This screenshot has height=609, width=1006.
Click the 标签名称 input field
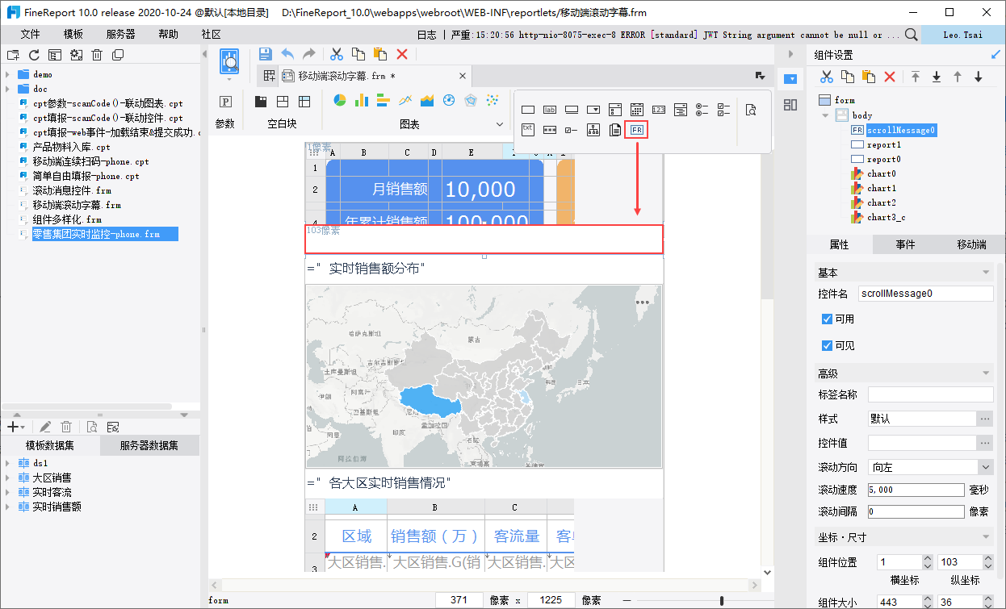[930, 394]
